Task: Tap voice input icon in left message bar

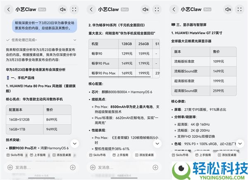Action: tap(10, 167)
